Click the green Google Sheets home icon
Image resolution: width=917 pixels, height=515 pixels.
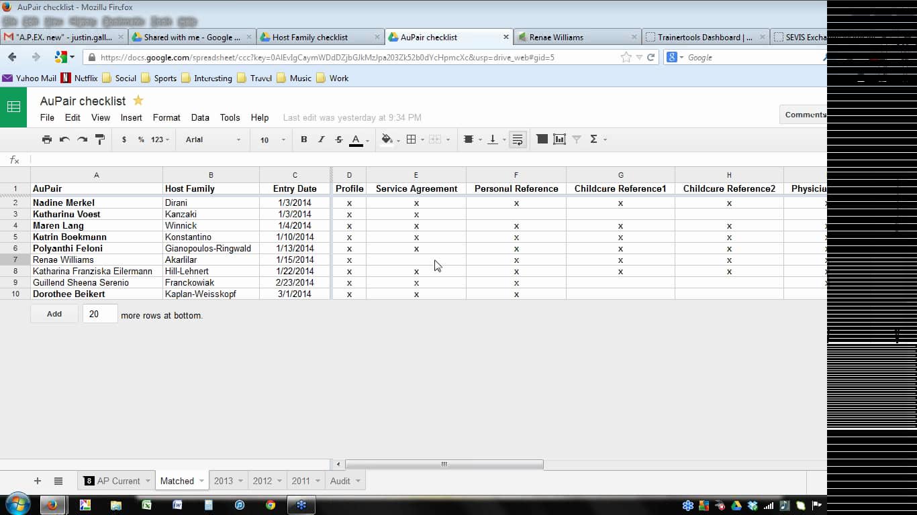13,107
